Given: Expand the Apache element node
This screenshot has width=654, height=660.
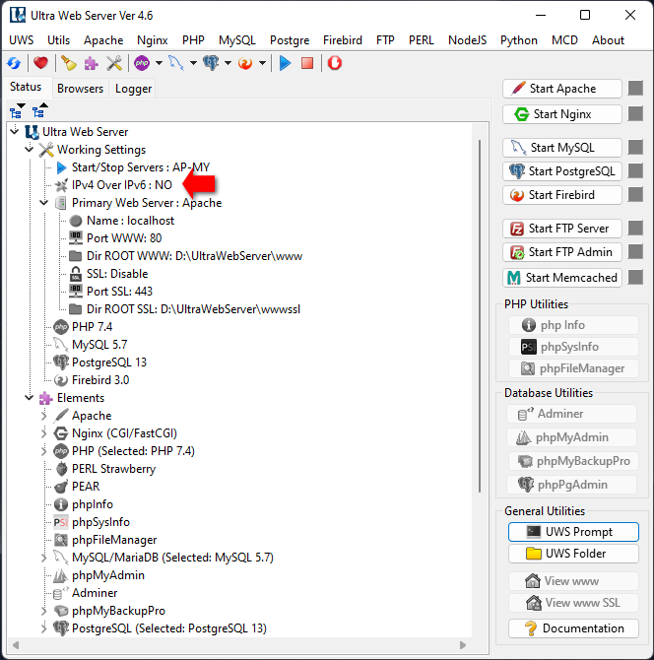Looking at the screenshot, I should pyautogui.click(x=43, y=416).
